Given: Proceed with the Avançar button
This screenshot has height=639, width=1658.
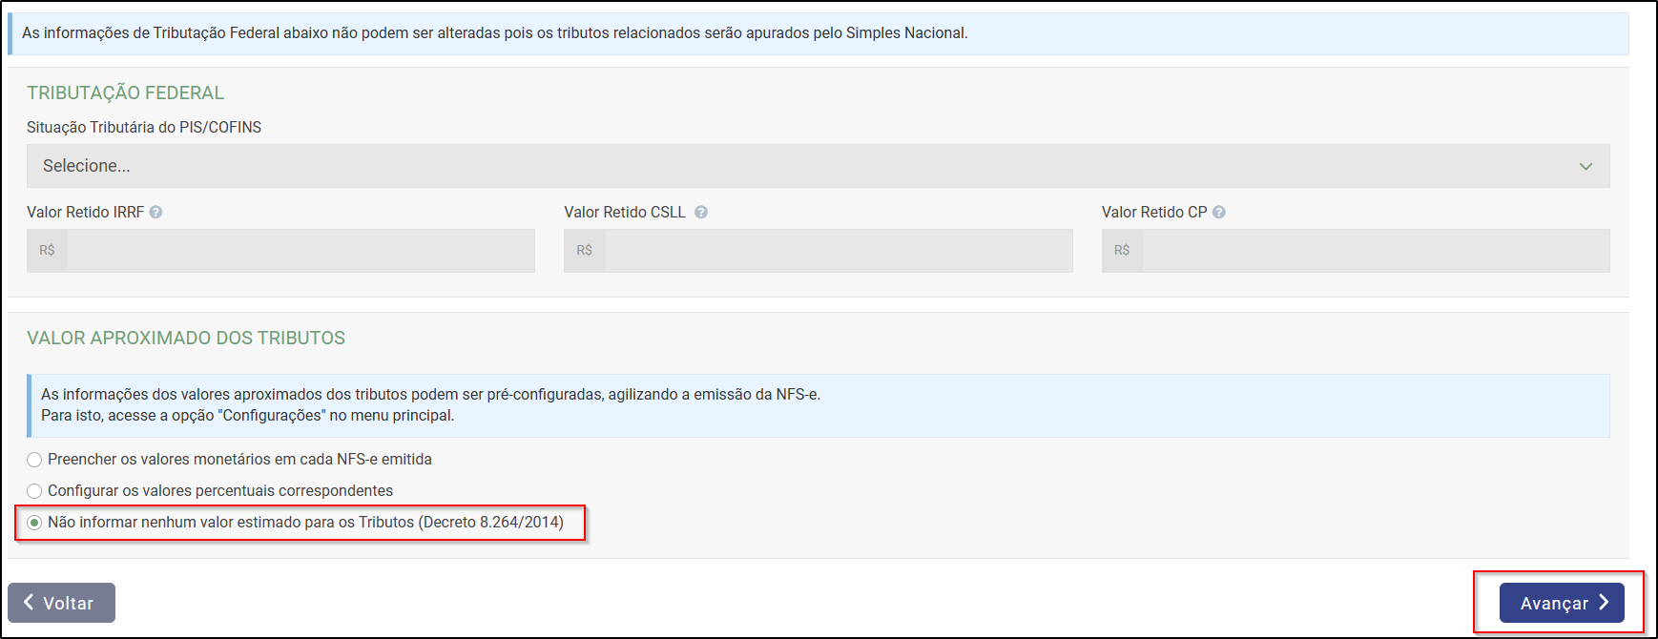Looking at the screenshot, I should [1562, 603].
